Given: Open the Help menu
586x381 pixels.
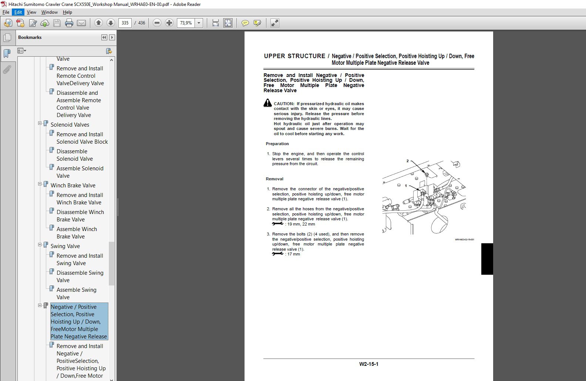Looking at the screenshot, I should (x=67, y=12).
